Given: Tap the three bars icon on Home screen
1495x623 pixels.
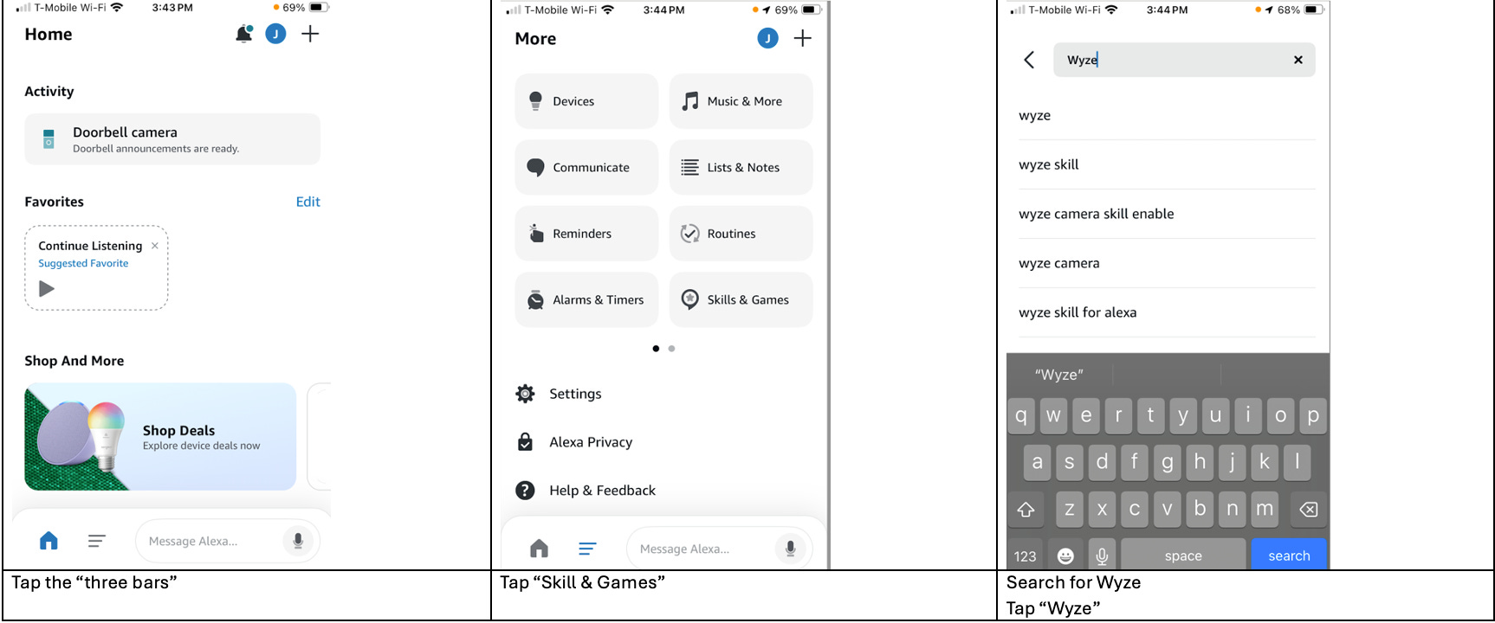Looking at the screenshot, I should [x=97, y=541].
